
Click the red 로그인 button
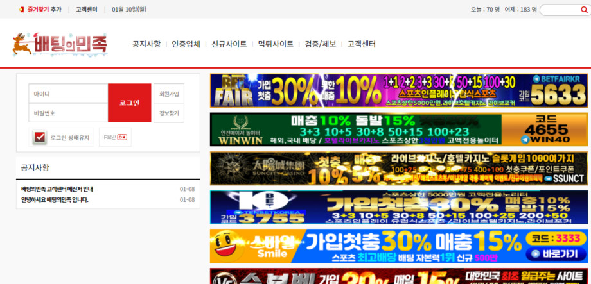130,103
